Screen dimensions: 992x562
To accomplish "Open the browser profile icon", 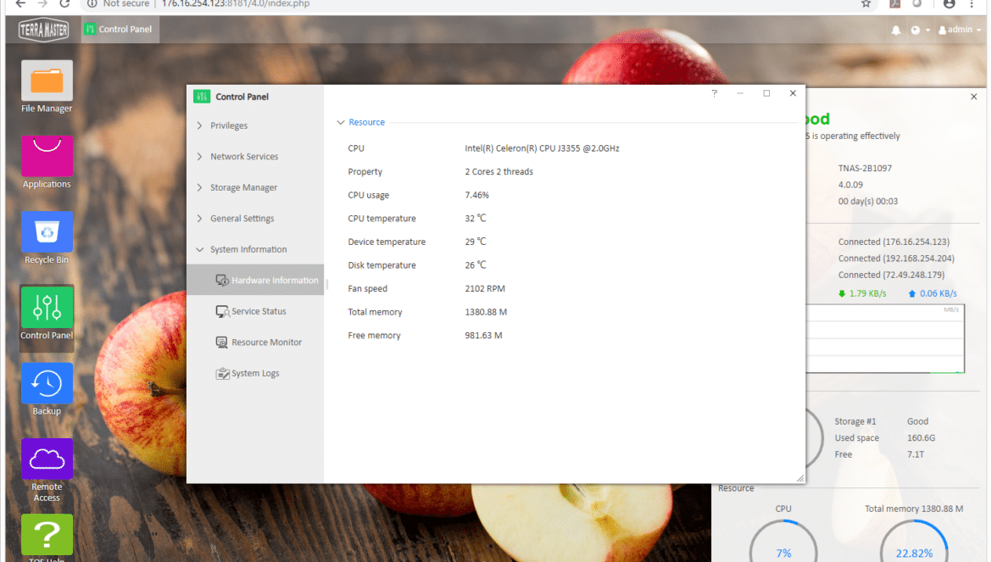I will coord(949,3).
